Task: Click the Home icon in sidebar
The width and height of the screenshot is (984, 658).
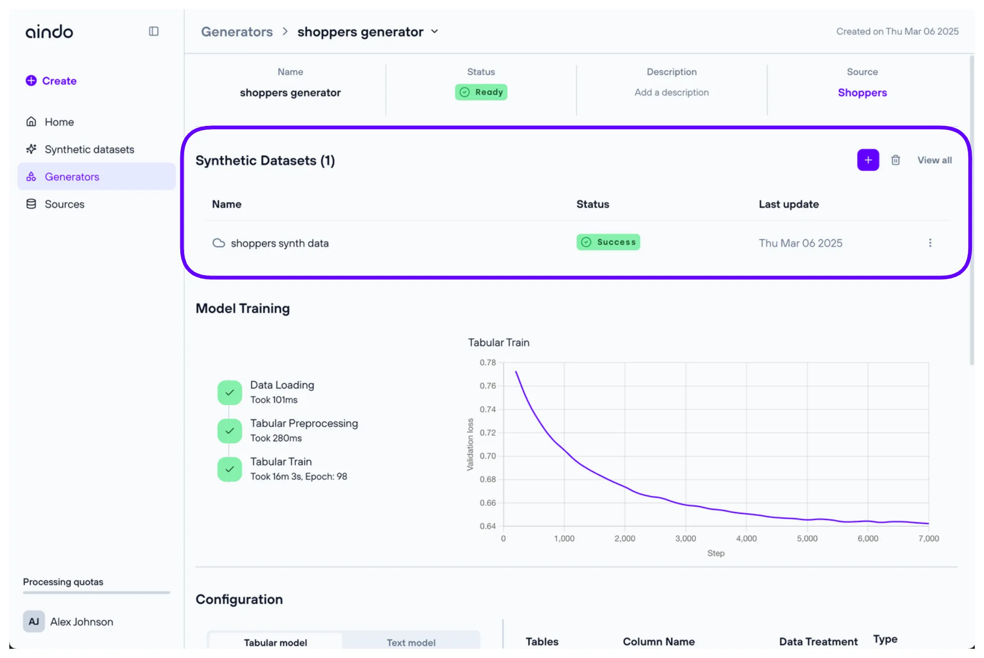Action: [31, 122]
